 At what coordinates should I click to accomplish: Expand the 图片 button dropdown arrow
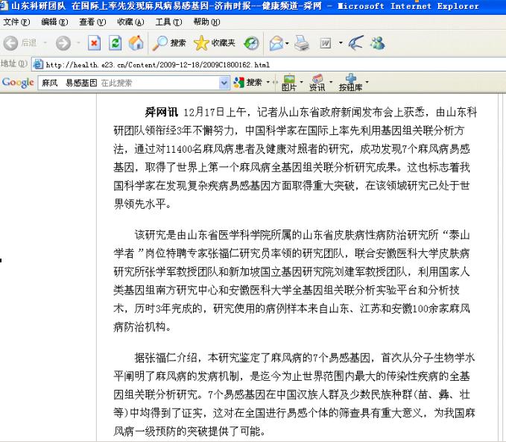point(301,82)
